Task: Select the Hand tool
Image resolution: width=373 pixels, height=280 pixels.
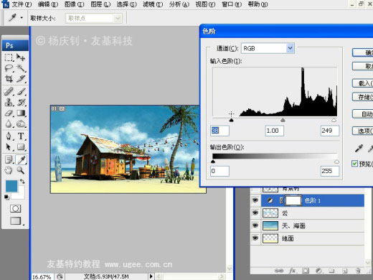Action: (9, 170)
